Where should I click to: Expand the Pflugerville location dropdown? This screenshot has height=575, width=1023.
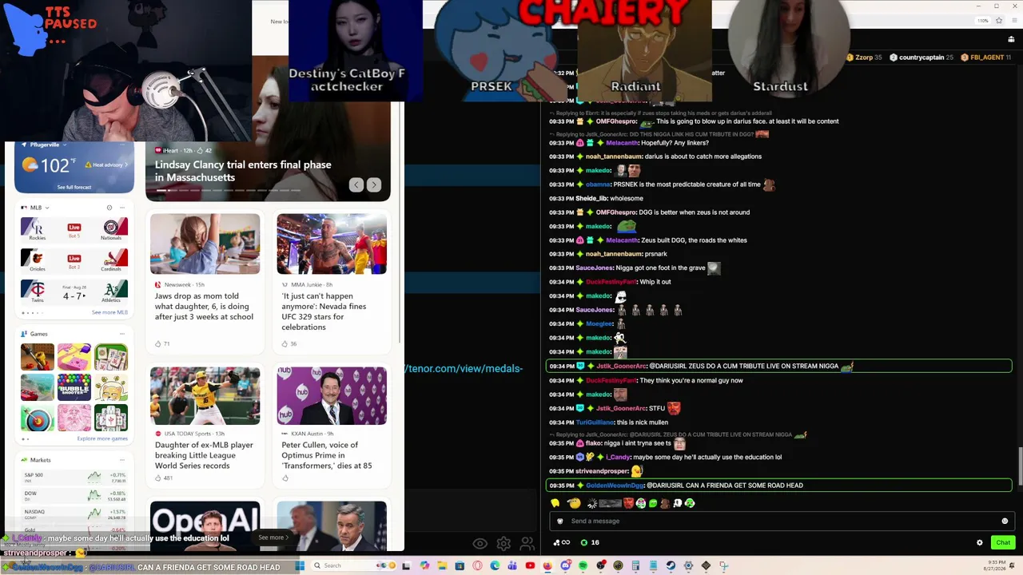63,145
